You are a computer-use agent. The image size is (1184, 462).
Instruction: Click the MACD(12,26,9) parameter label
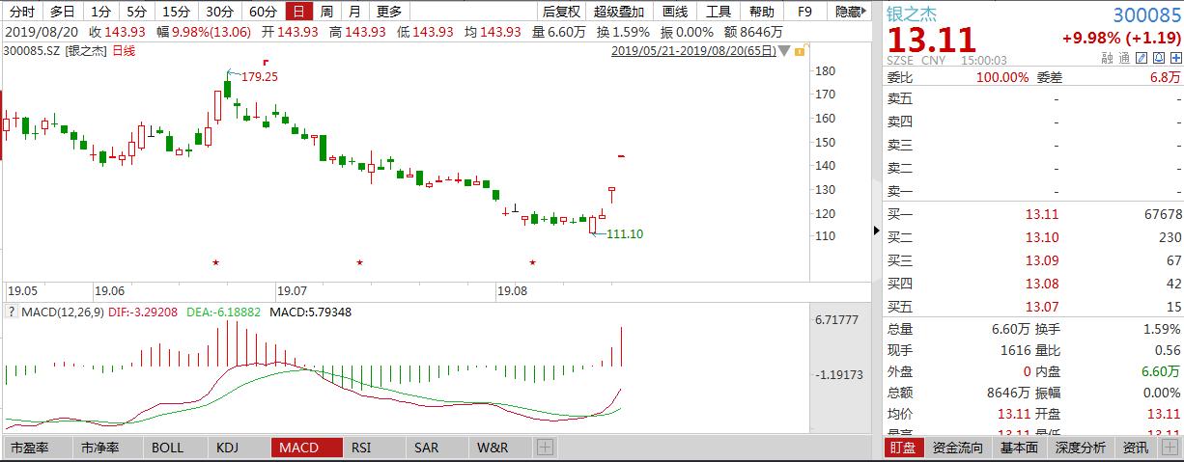point(62,312)
